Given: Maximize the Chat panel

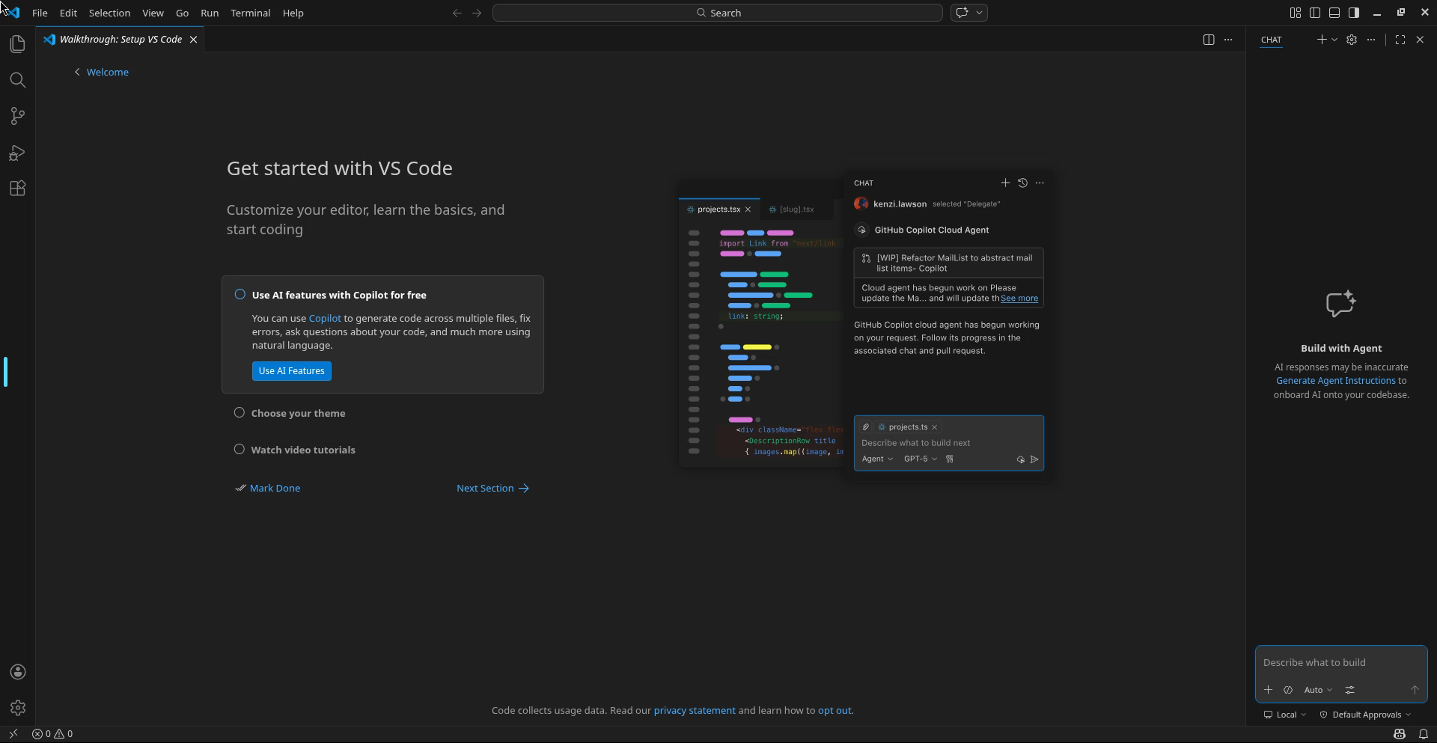Looking at the screenshot, I should coord(1400,40).
